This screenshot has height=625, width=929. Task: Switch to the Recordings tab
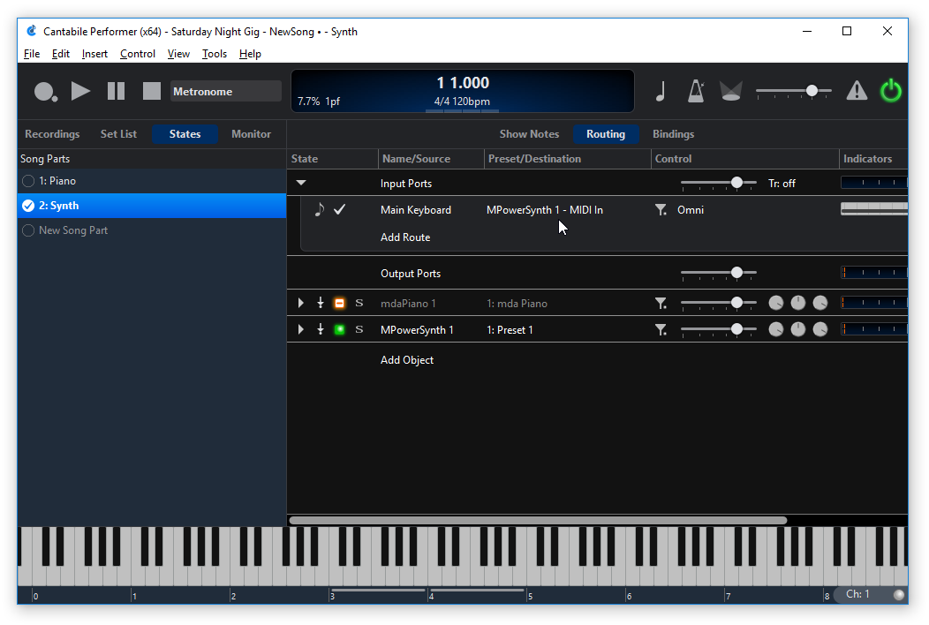[x=52, y=134]
